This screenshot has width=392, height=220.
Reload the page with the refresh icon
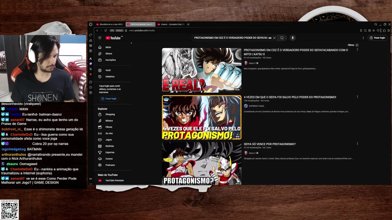[106, 31]
